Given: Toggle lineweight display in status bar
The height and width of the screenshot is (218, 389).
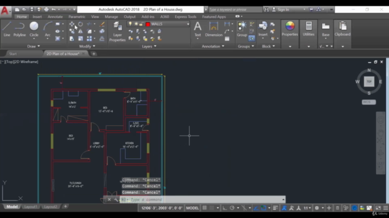Looking at the screenshot, I should pos(275,208).
